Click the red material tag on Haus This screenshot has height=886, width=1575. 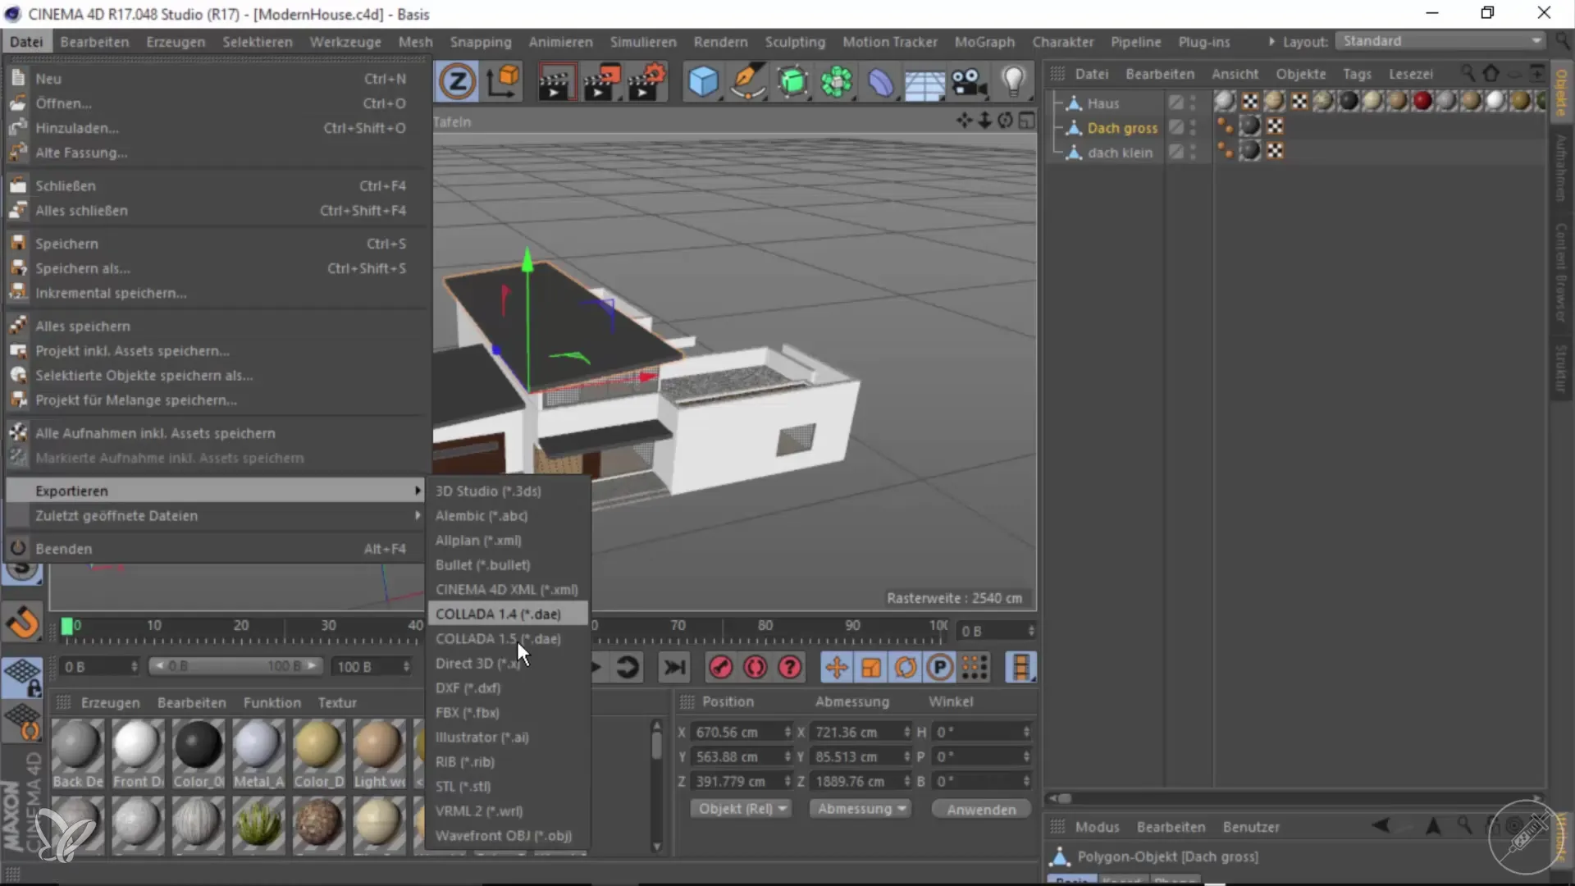point(1422,101)
